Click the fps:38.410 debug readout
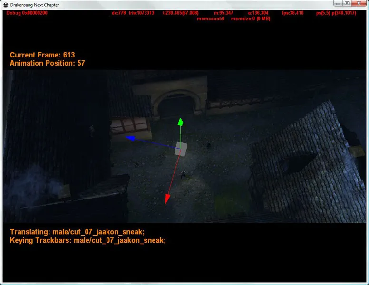Viewport: 369px width, 285px height. coord(293,13)
